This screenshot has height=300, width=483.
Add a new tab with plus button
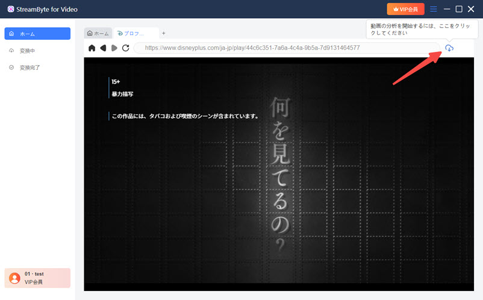tap(164, 33)
